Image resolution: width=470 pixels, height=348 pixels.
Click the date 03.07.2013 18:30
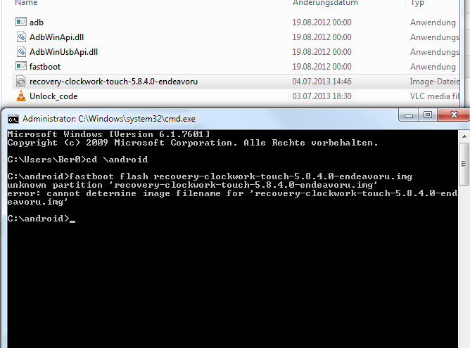322,96
